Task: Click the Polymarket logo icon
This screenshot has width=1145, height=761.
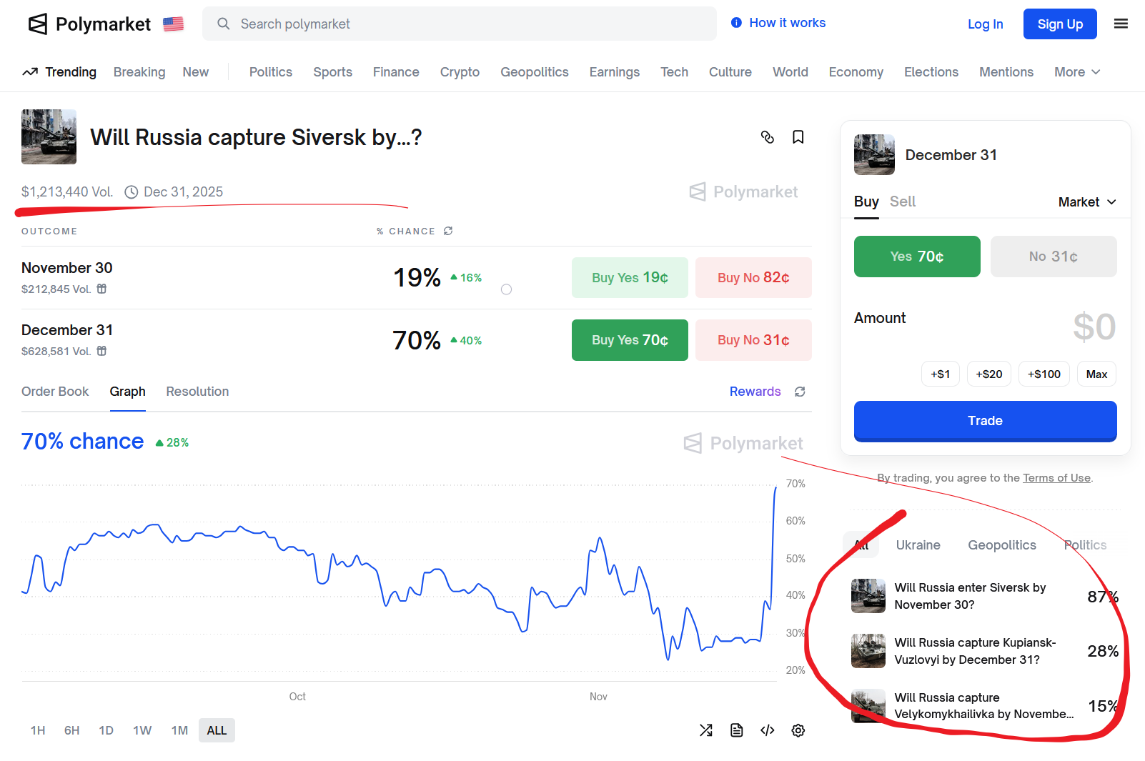Action: tap(37, 24)
